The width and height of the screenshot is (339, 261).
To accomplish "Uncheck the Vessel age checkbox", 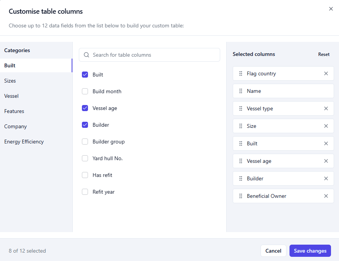I will (x=85, y=108).
